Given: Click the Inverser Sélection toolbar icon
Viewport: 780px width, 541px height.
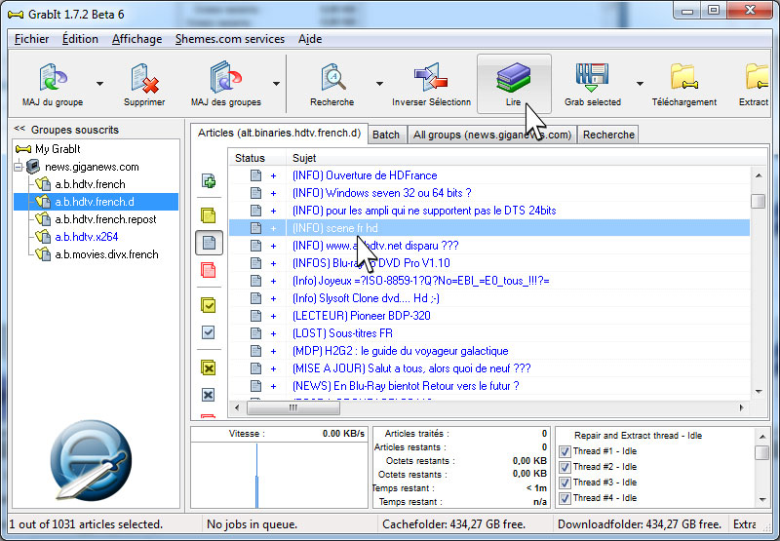Looking at the screenshot, I should pyautogui.click(x=431, y=78).
